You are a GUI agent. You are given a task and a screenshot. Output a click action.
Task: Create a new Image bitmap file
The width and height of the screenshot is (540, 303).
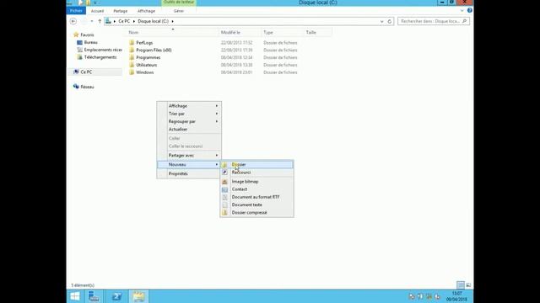[256, 182]
